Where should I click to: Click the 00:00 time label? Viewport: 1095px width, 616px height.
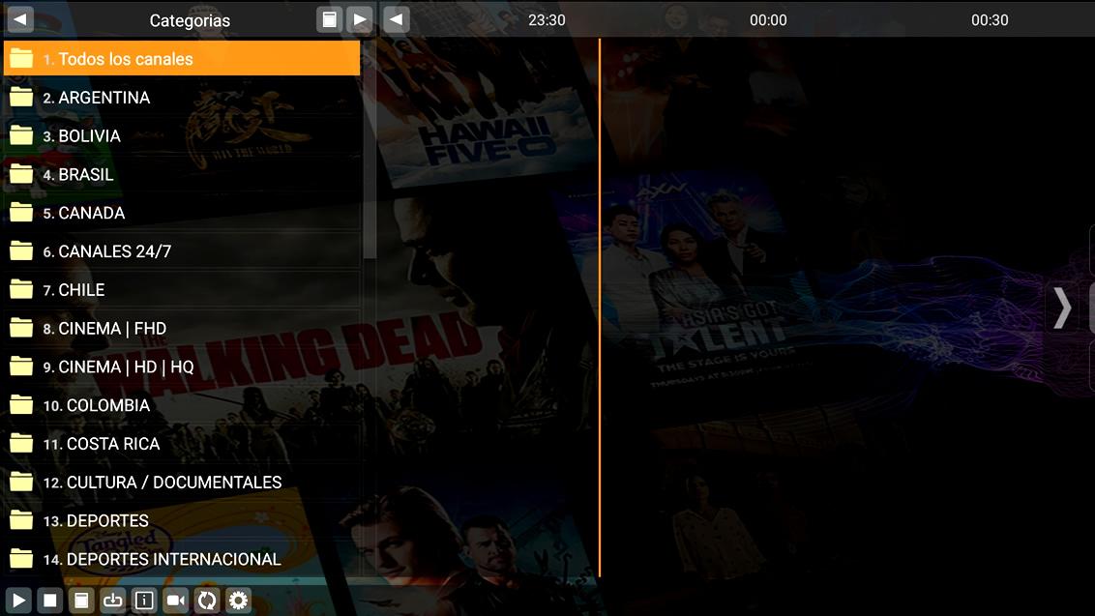click(x=768, y=20)
